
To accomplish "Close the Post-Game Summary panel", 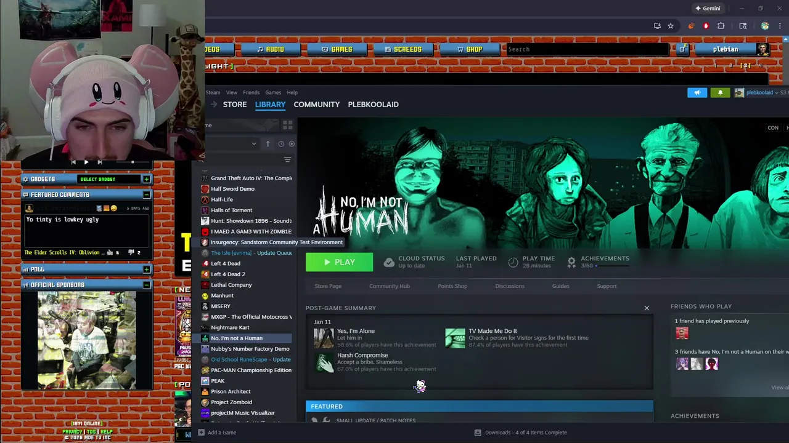I will pos(647,308).
